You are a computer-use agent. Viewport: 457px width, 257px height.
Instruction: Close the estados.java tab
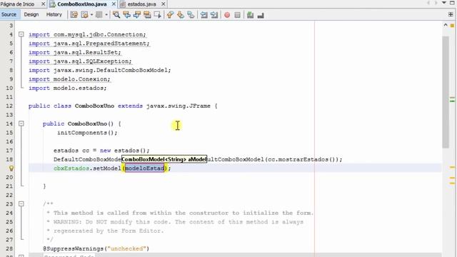164,4
